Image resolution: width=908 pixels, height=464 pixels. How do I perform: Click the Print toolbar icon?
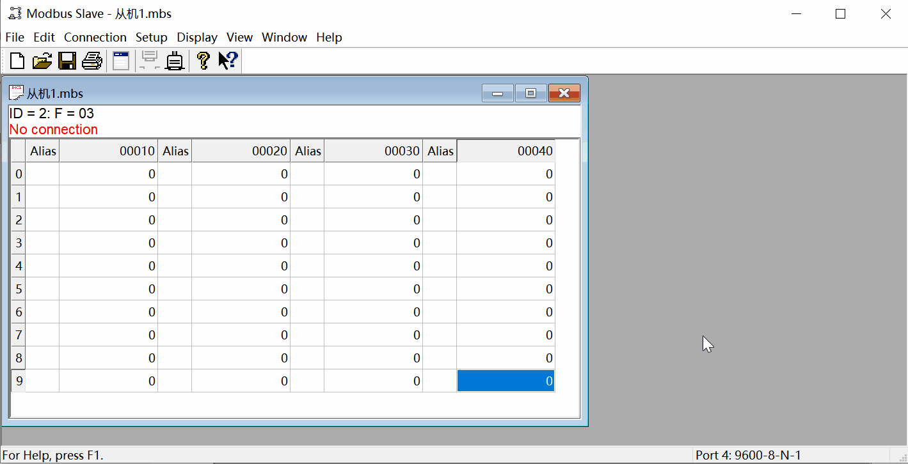coord(92,61)
